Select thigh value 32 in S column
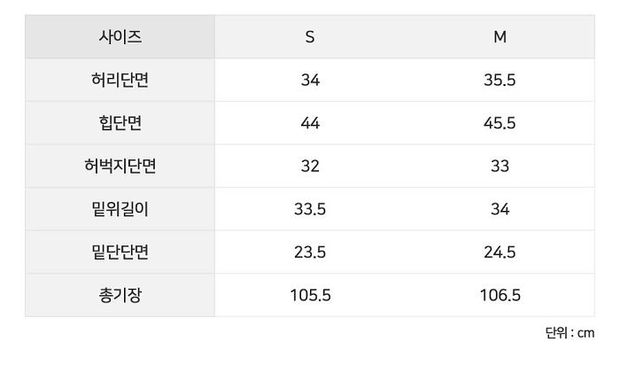The image size is (620, 388). tap(310, 166)
